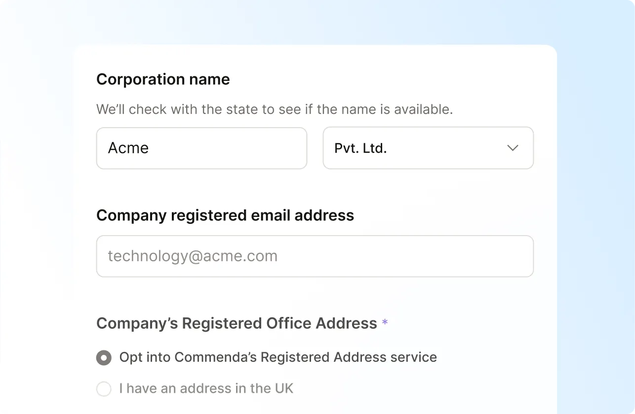Click the down chevron in the suffix dropdown
Viewport: 635px width, 414px height.
point(513,148)
